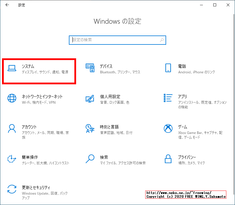
Task: Click the text 場所、カメラ、マイク
Action: [192, 163]
